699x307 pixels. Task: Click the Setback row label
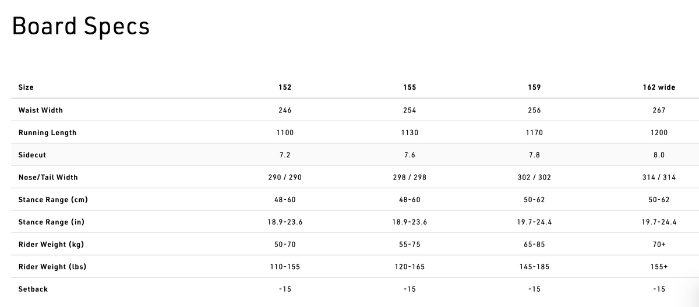pos(33,289)
